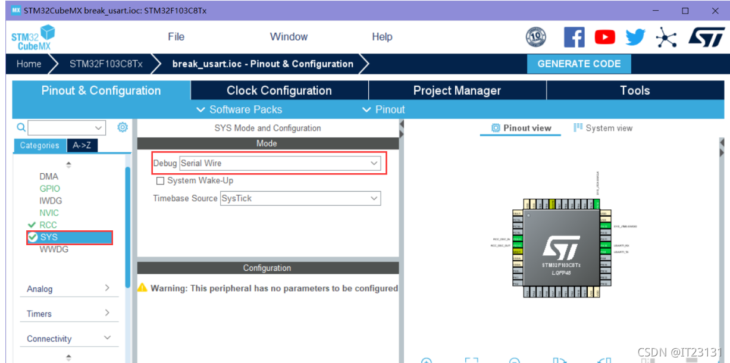
Task: Select the green RCC_OSC_OUT pin
Action: [x=518, y=245]
